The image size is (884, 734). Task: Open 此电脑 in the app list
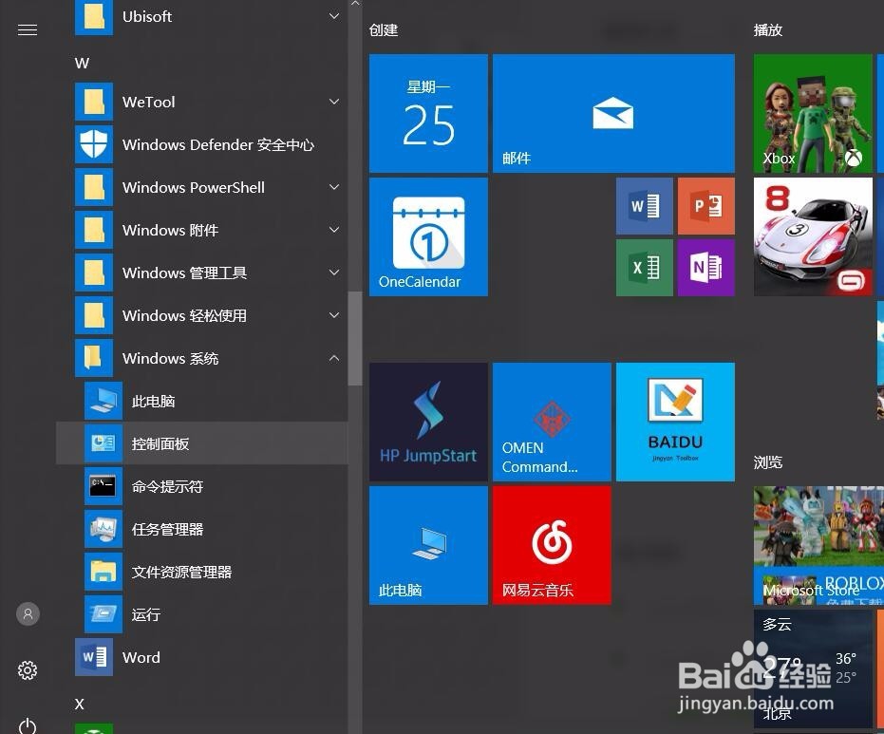pyautogui.click(x=202, y=401)
